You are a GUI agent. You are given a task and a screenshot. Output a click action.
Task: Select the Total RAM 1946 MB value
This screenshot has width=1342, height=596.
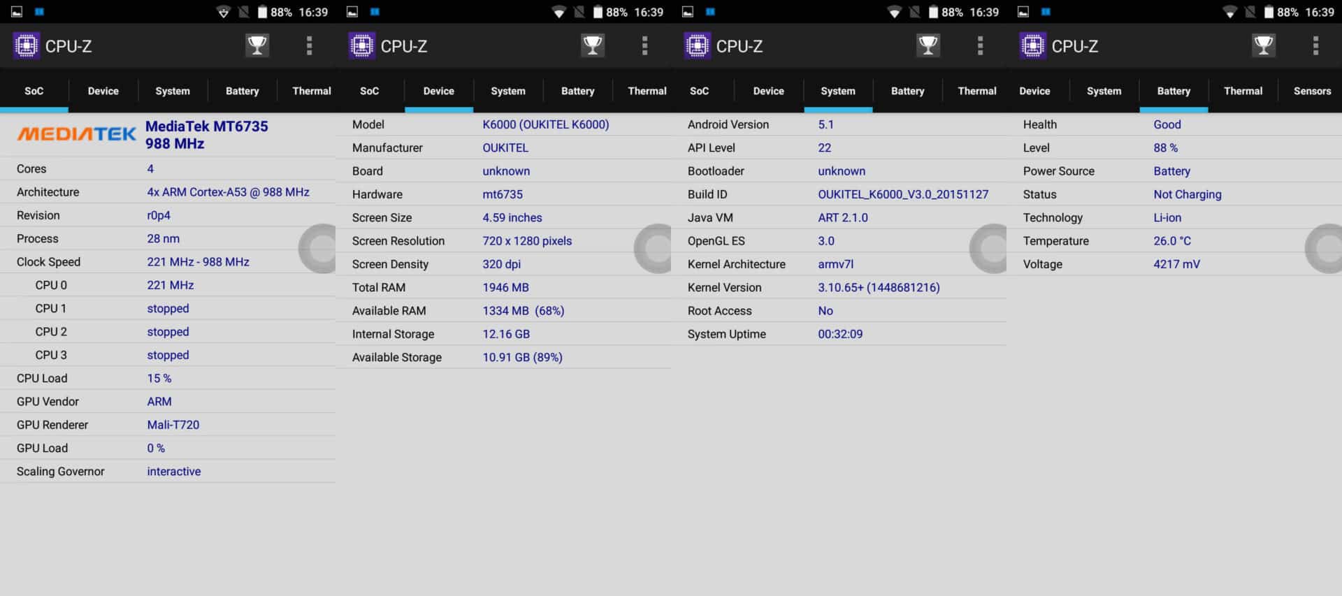click(505, 287)
